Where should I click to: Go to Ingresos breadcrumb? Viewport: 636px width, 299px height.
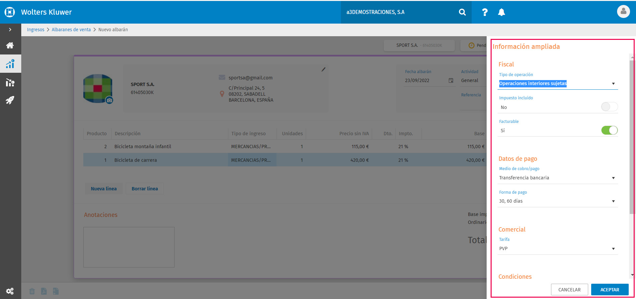[36, 30]
